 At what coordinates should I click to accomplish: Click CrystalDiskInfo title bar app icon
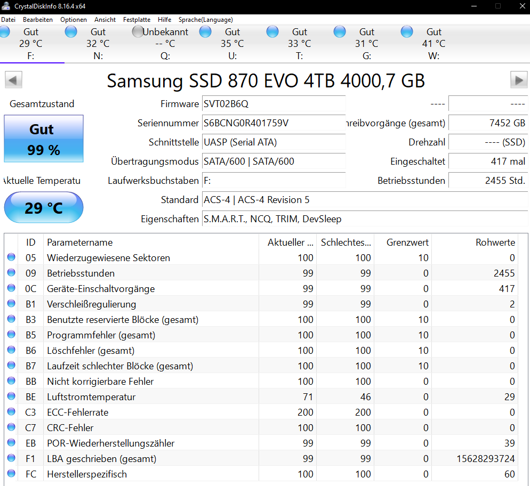(x=6, y=6)
